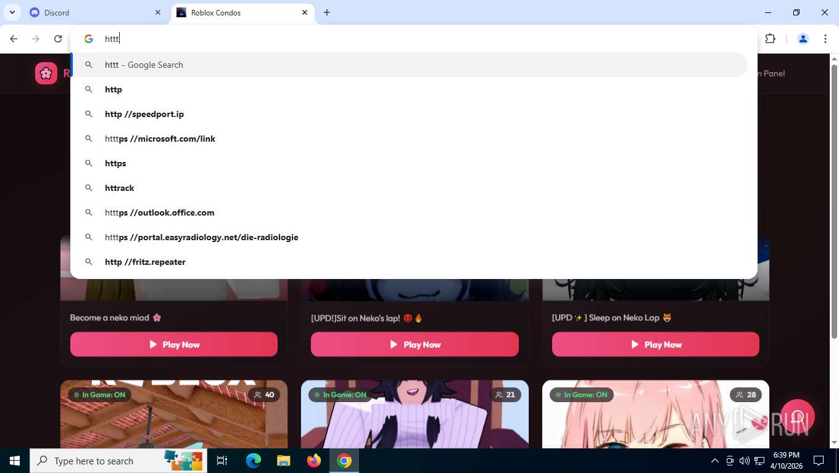The width and height of the screenshot is (839, 473).
Task: Select the 'httt - Google Search' suggestion
Action: pos(410,65)
